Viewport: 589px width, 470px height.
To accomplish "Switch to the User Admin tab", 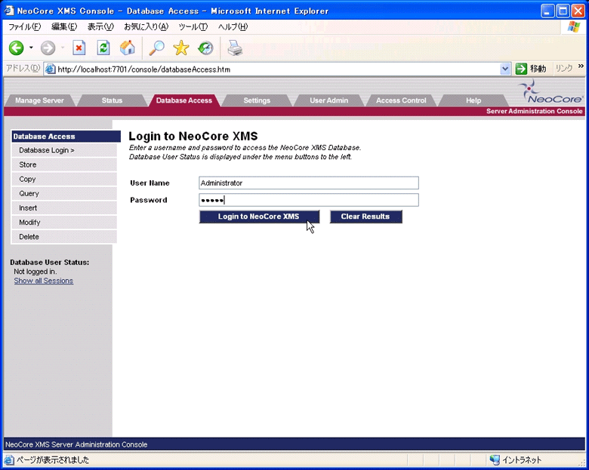I will [x=329, y=100].
